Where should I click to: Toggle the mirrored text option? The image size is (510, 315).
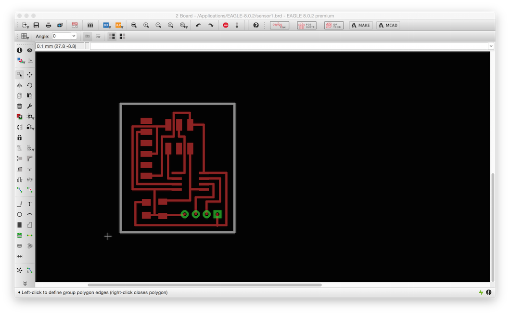click(98, 36)
